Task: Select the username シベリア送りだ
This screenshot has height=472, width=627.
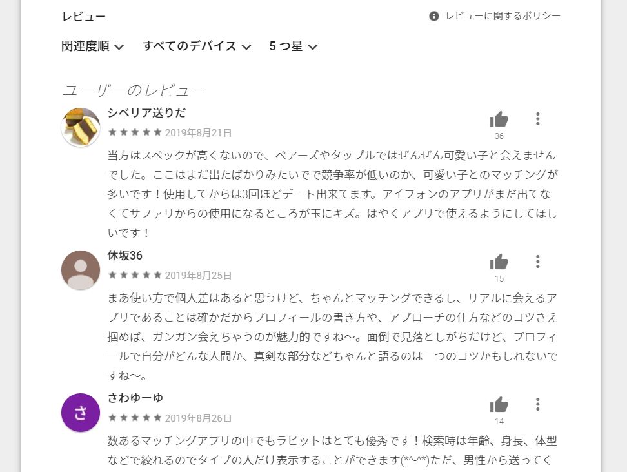Action: click(147, 113)
